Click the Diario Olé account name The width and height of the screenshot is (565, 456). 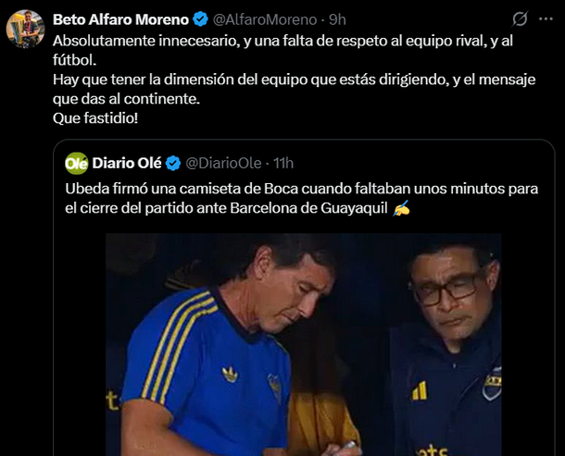[x=127, y=163]
